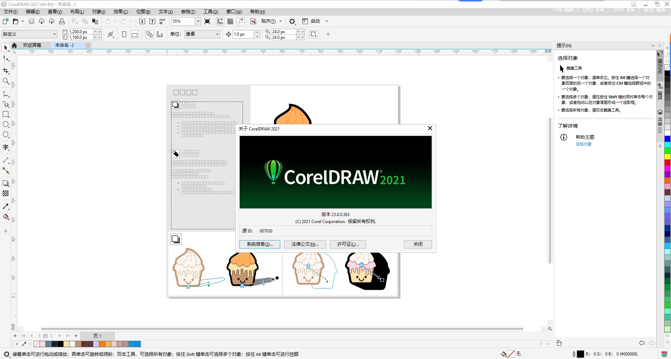Select the Rectangle tool
671x359 pixels.
(6, 114)
